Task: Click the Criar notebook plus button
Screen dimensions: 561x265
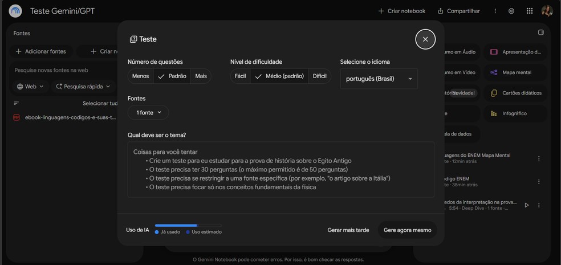Action: [x=402, y=11]
